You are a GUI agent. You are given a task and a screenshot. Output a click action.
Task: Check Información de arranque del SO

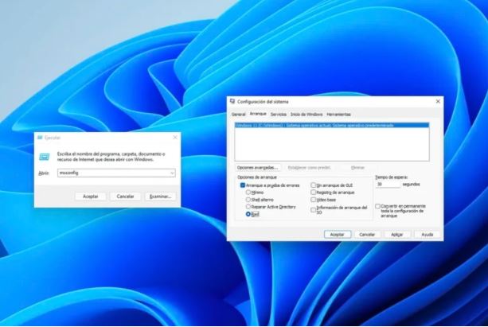[x=314, y=210]
